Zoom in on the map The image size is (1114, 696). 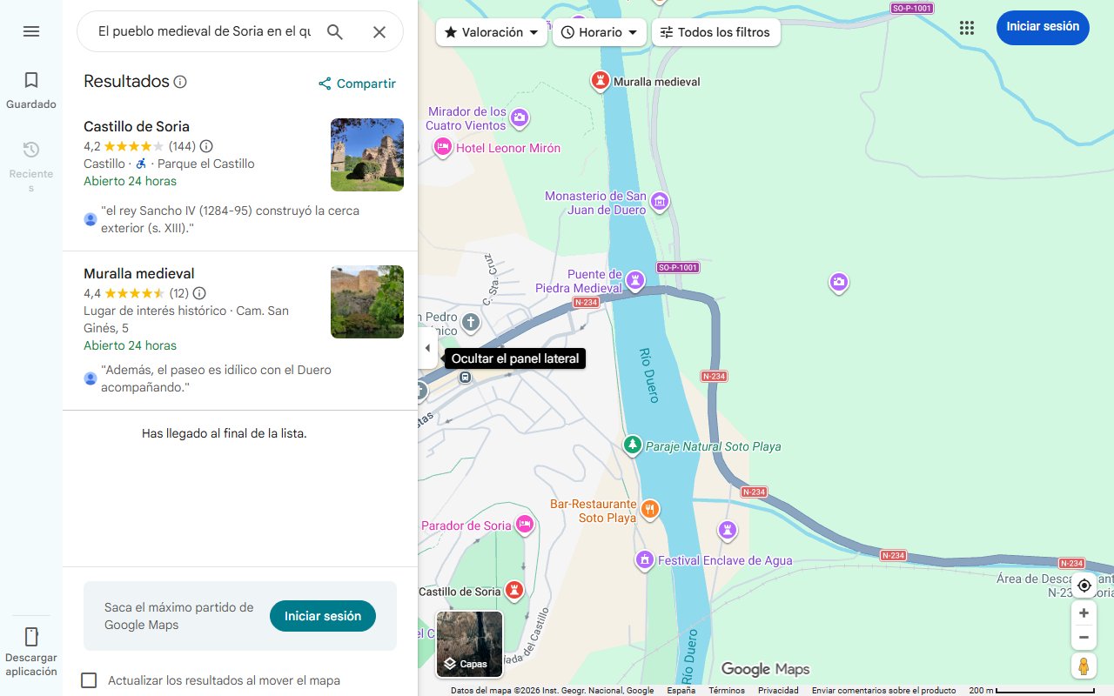point(1084,612)
